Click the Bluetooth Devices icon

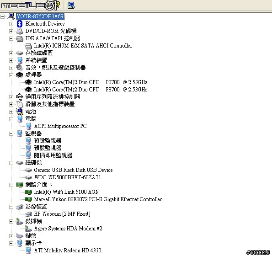pos(20,24)
